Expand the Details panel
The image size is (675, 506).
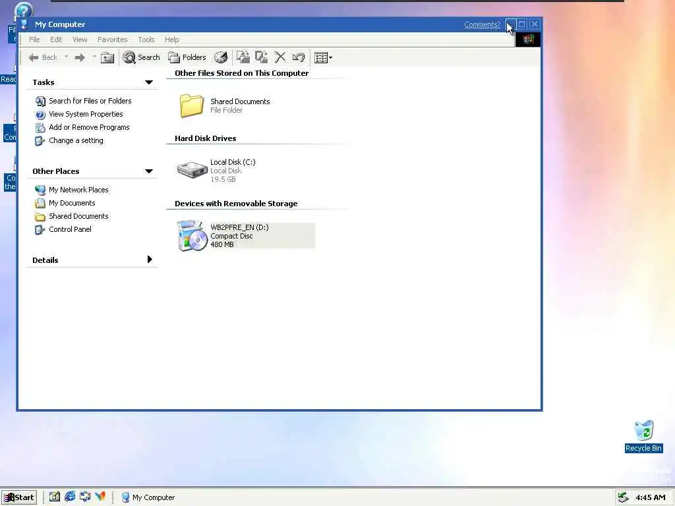point(150,259)
